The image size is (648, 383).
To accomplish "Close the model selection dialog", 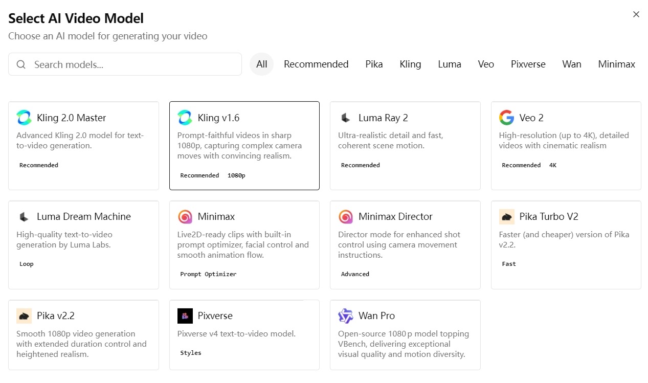I will click(636, 14).
